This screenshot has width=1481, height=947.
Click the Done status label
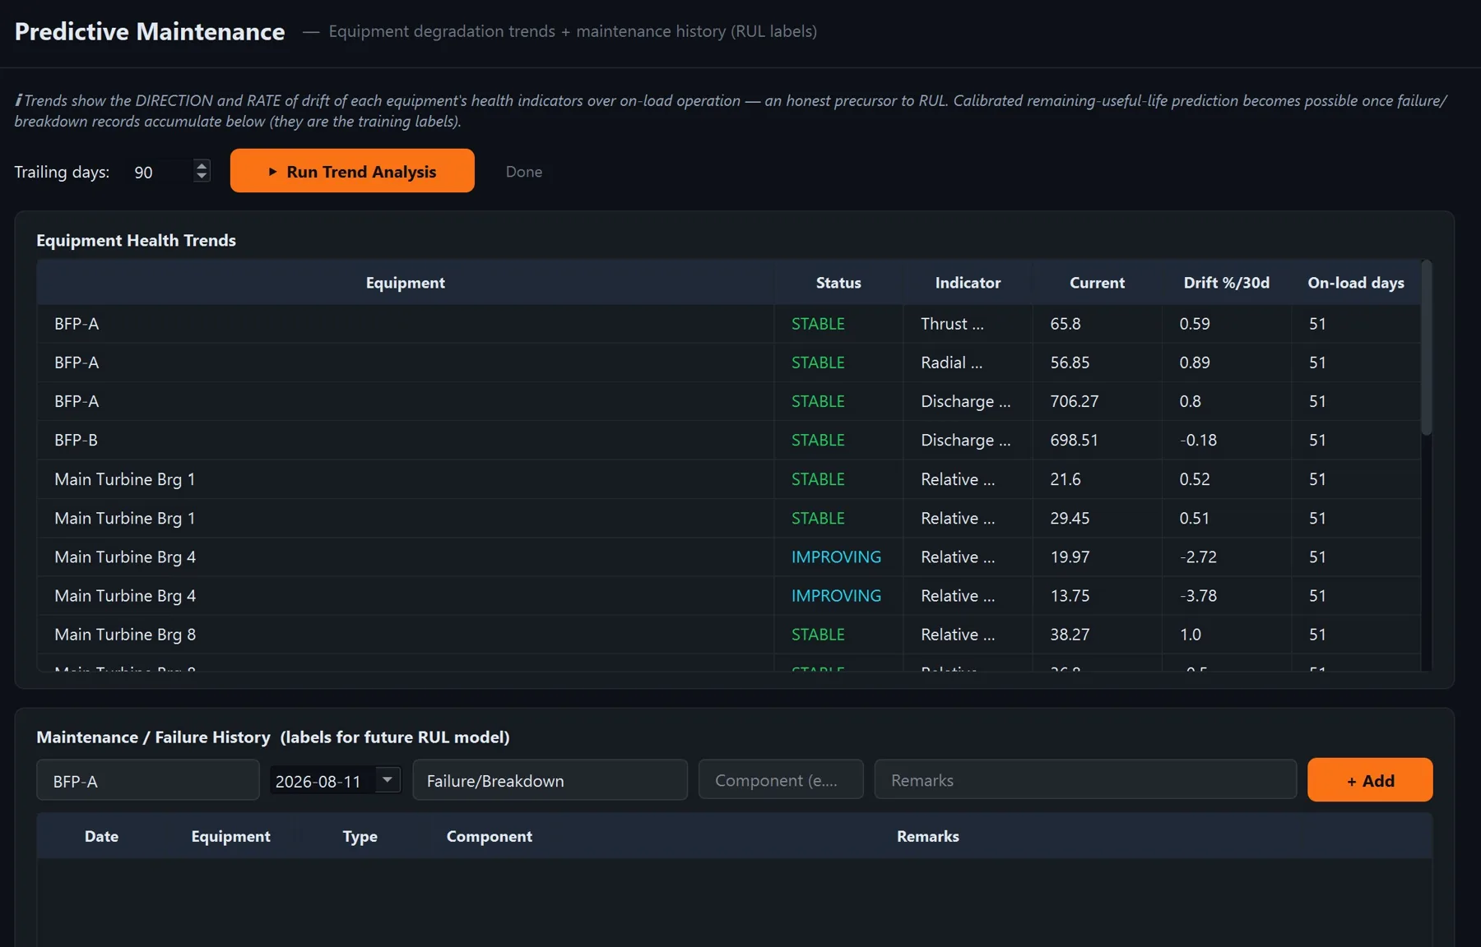coord(524,172)
